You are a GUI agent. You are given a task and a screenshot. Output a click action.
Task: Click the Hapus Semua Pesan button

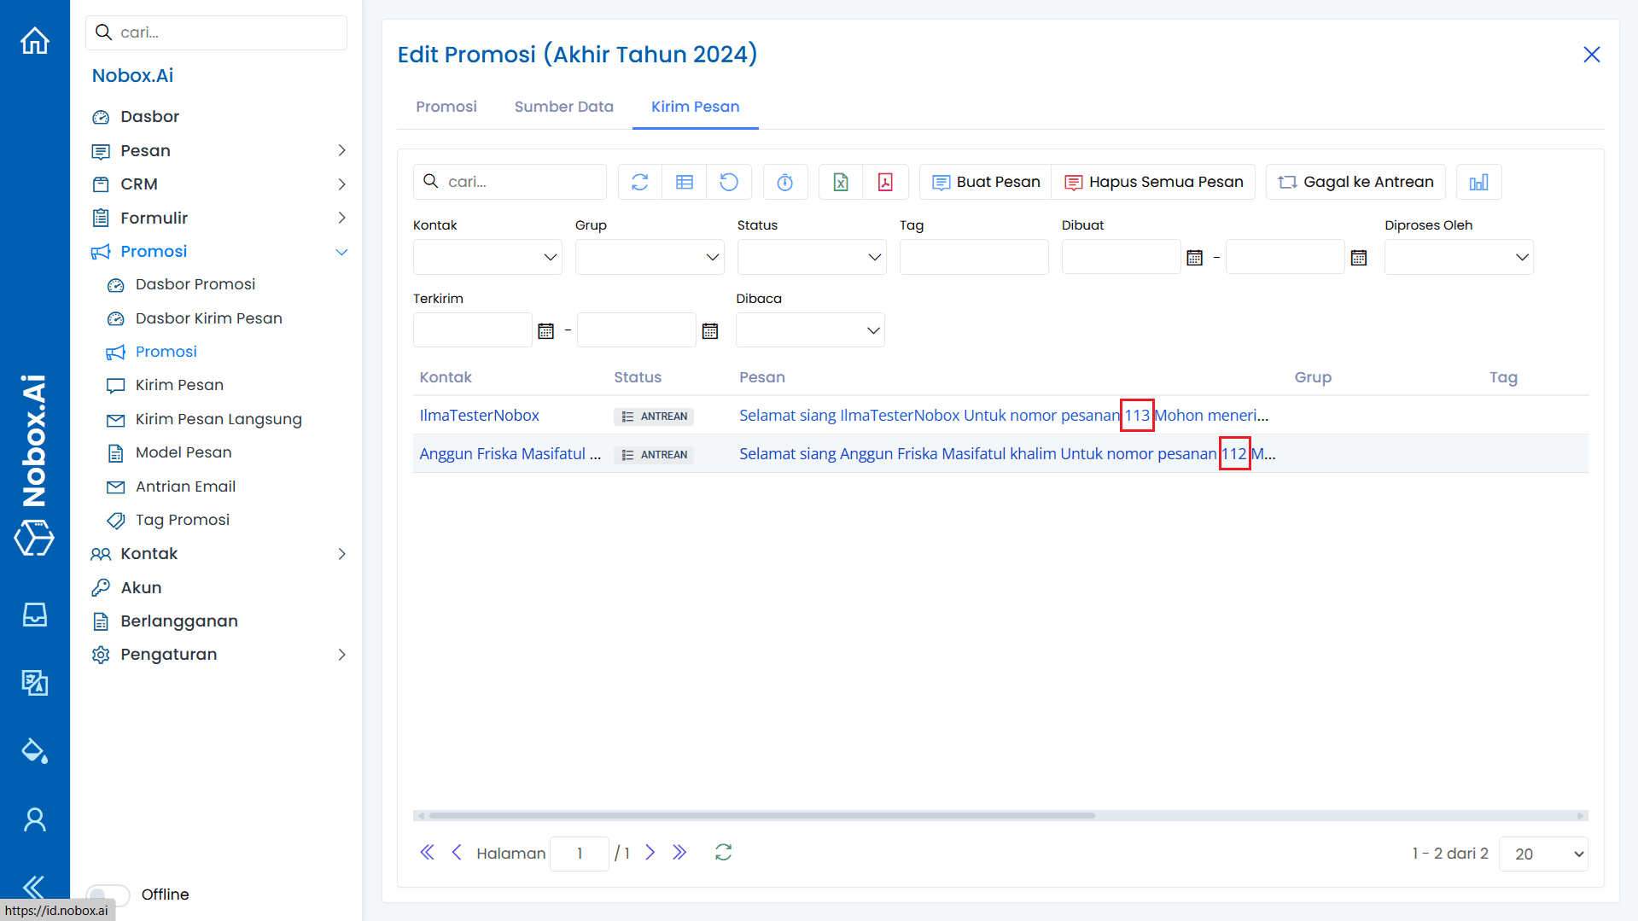click(1154, 182)
